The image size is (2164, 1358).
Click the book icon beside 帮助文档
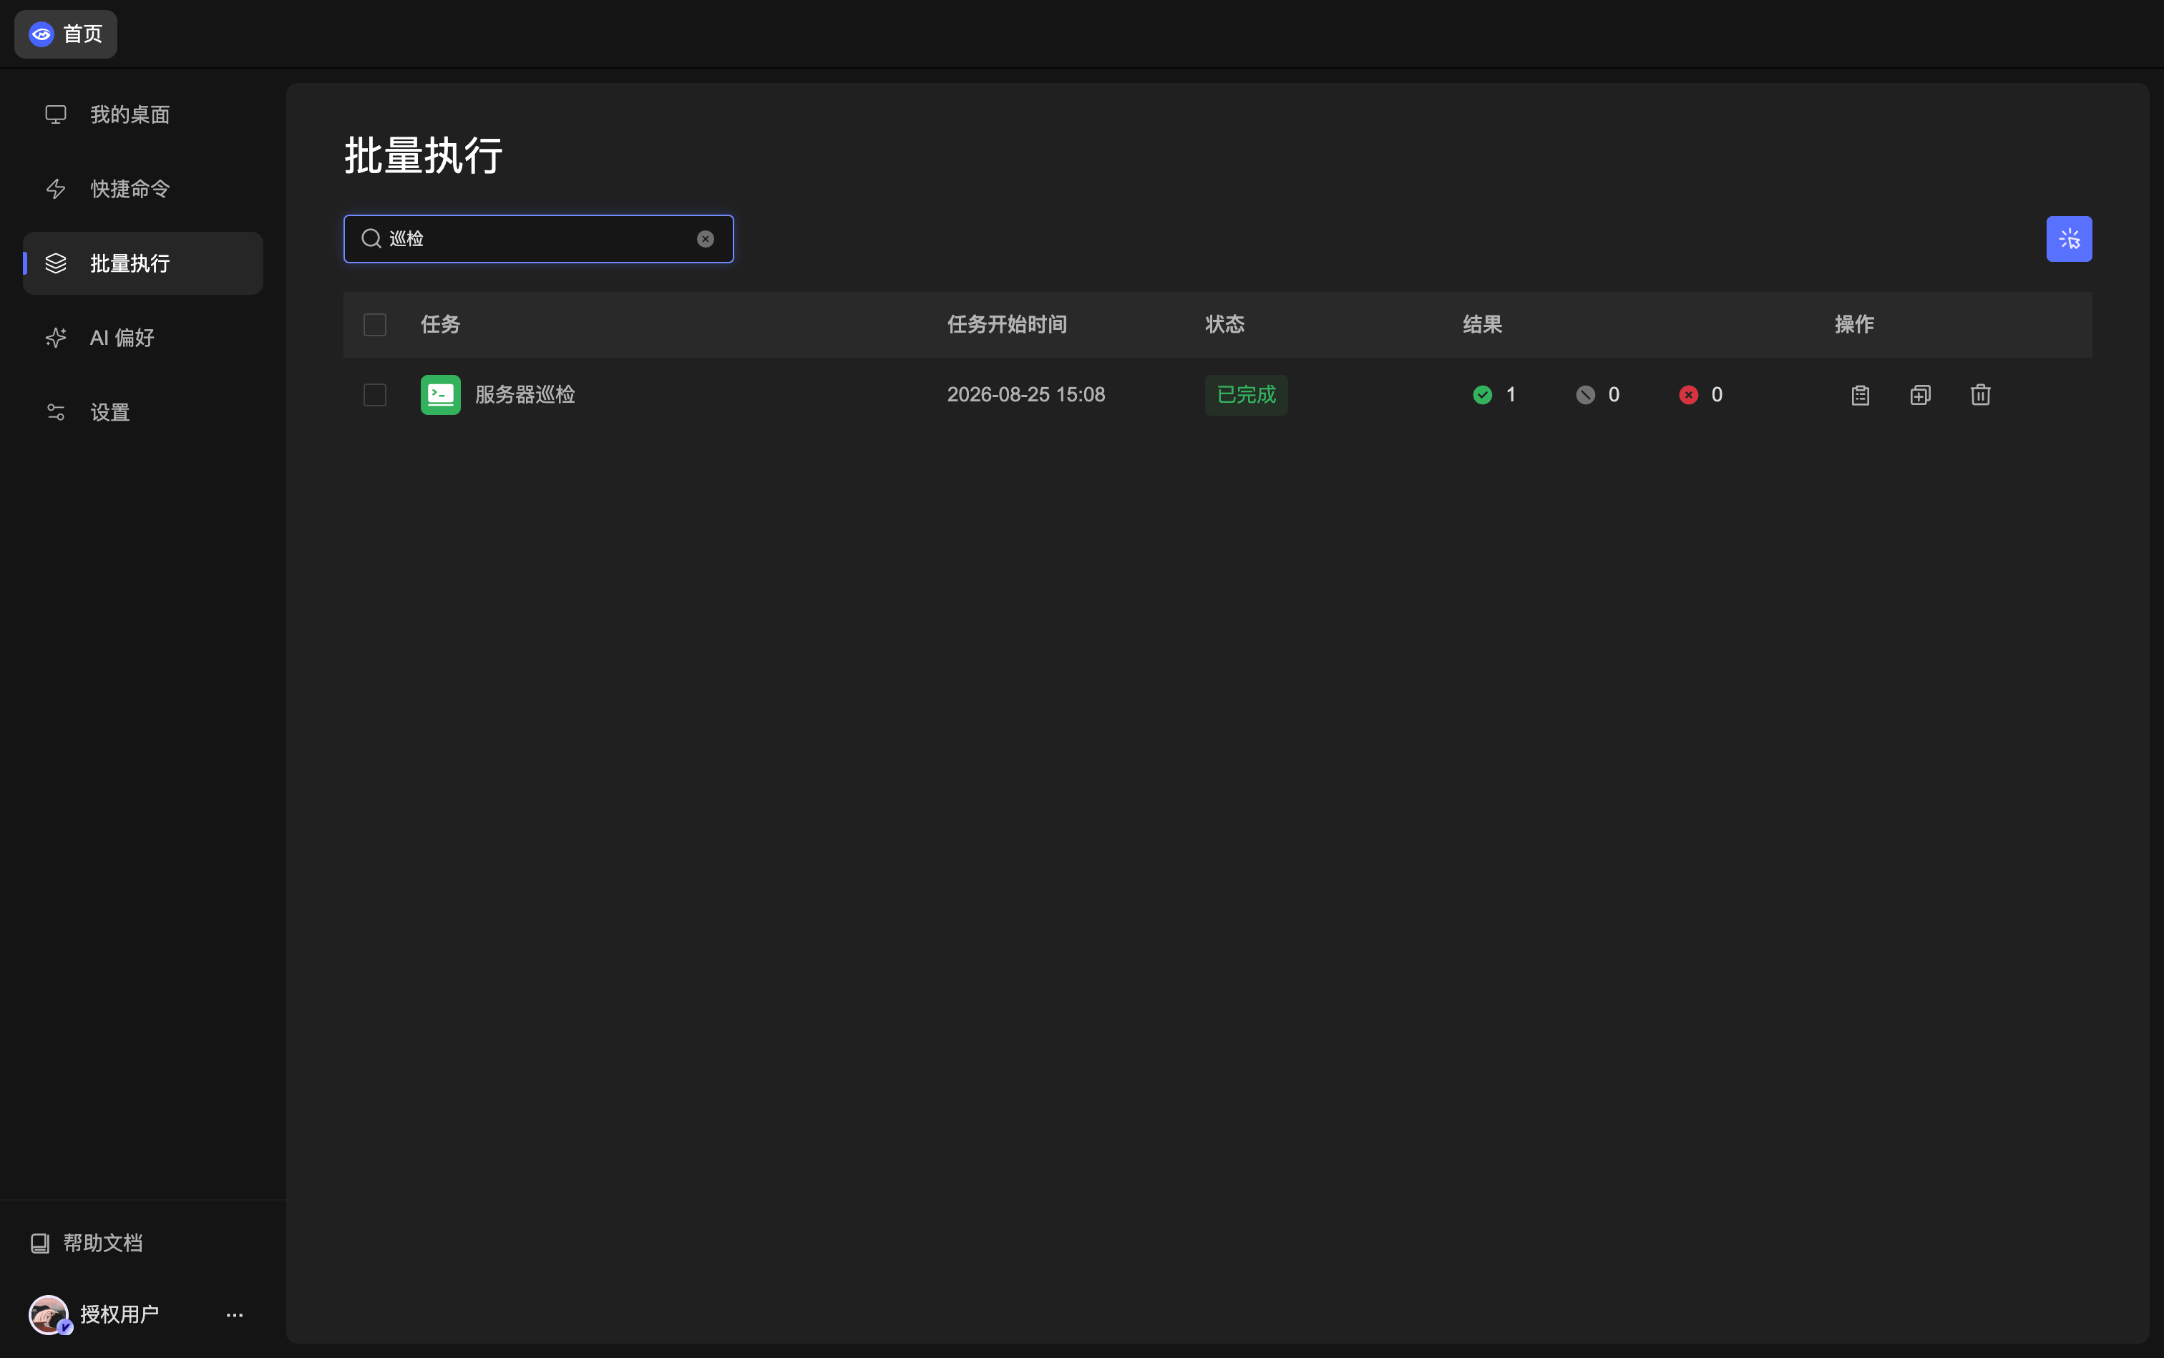pos(39,1243)
